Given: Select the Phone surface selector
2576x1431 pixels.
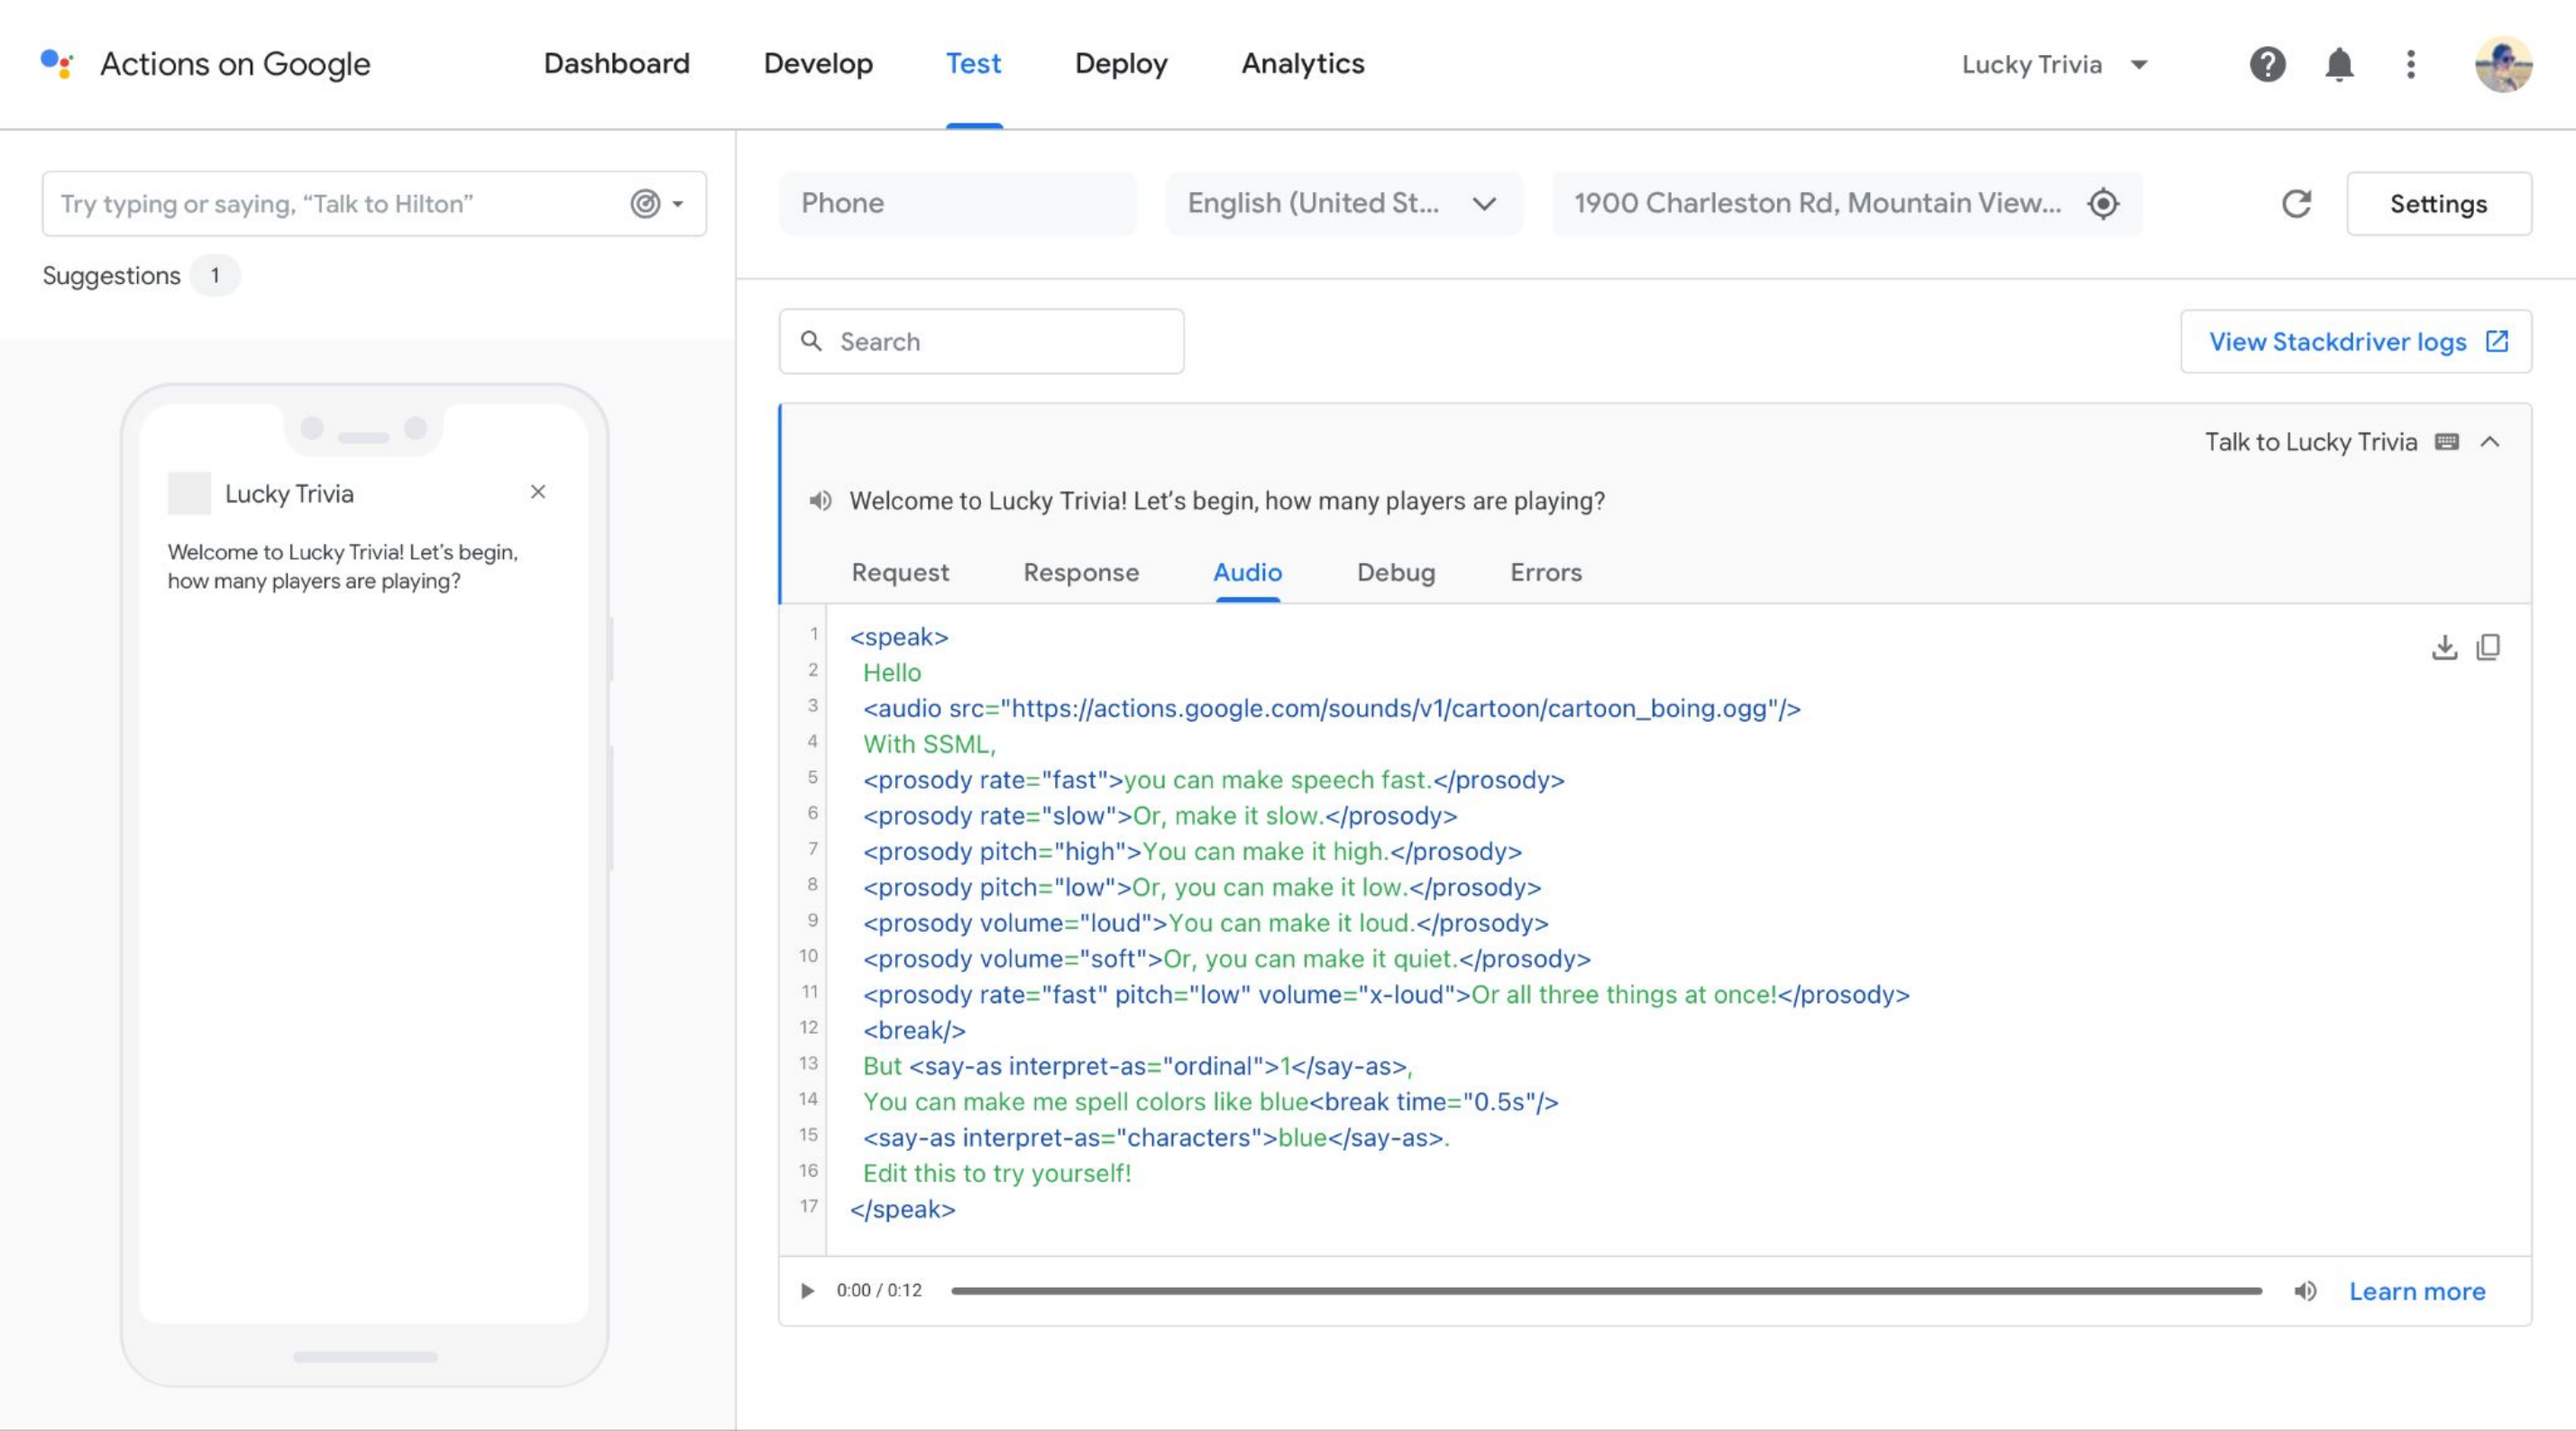Looking at the screenshot, I should click(x=957, y=203).
